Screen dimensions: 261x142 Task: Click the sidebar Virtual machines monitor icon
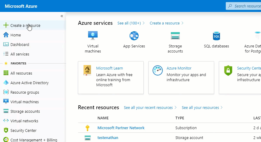6,101
